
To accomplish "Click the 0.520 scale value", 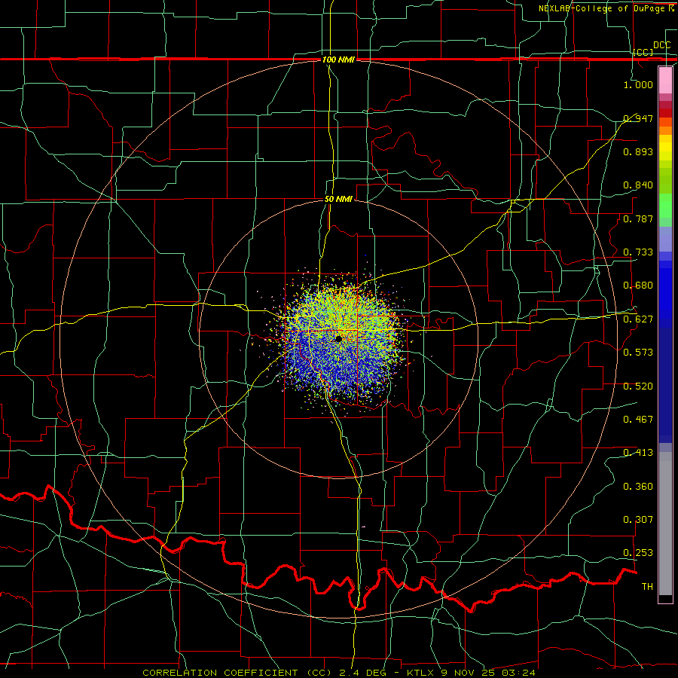I will [x=638, y=386].
